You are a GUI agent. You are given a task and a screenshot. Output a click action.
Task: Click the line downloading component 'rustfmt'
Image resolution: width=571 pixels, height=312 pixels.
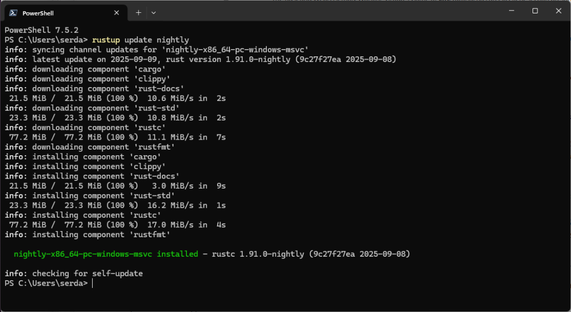tap(89, 147)
